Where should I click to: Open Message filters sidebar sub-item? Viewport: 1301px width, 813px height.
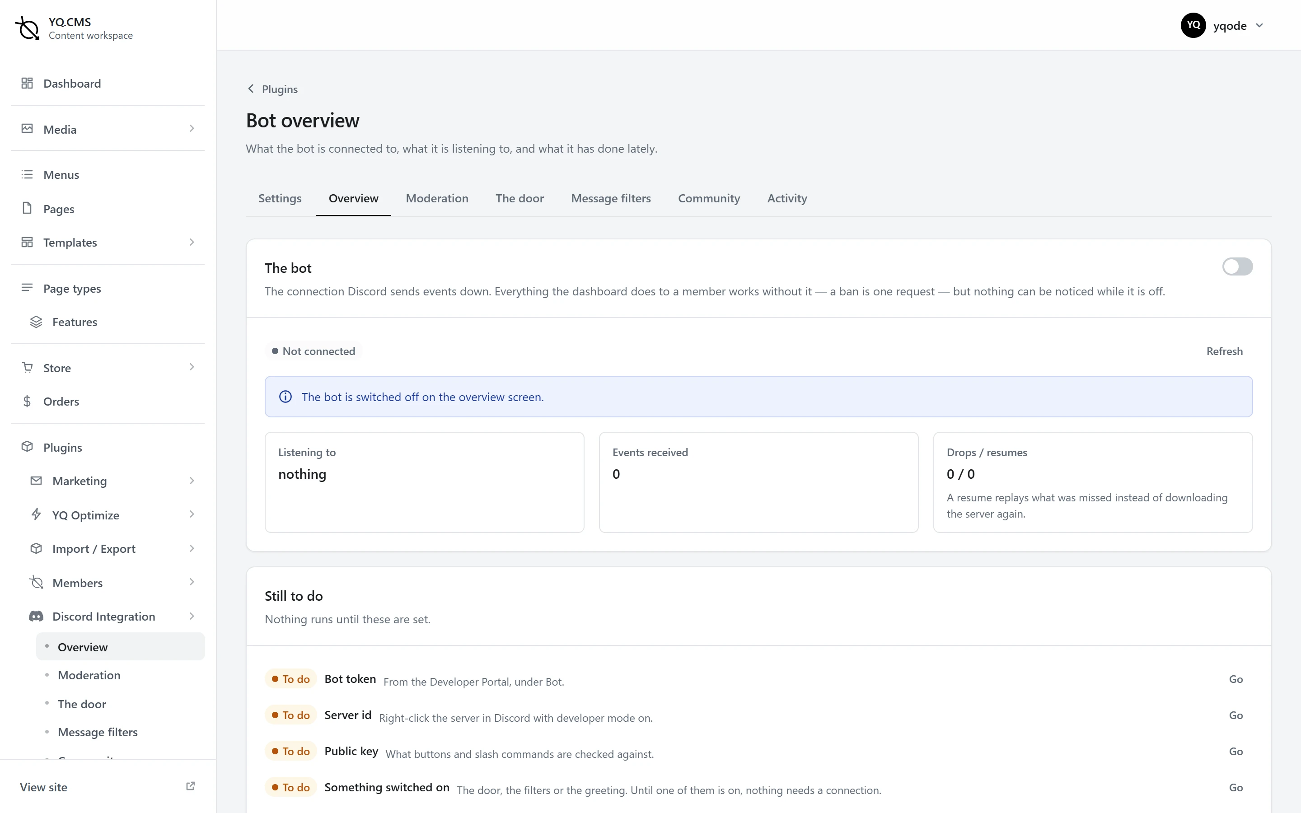point(121,732)
